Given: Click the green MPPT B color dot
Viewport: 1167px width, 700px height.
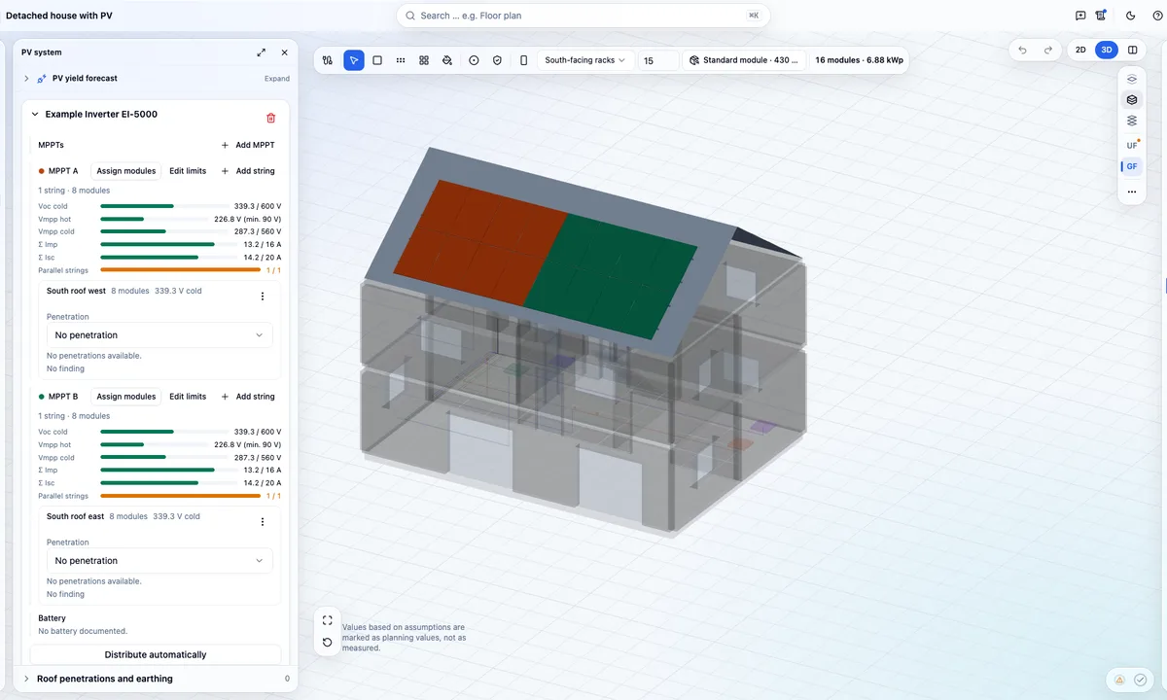Looking at the screenshot, I should click(x=42, y=397).
